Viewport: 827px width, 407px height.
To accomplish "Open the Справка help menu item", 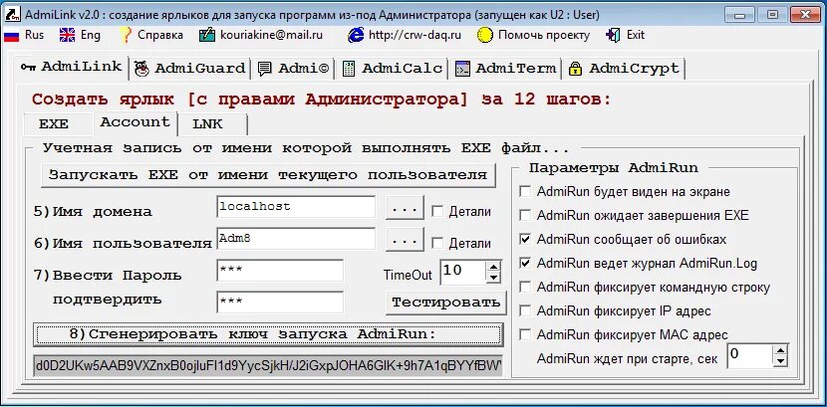I will [x=150, y=35].
